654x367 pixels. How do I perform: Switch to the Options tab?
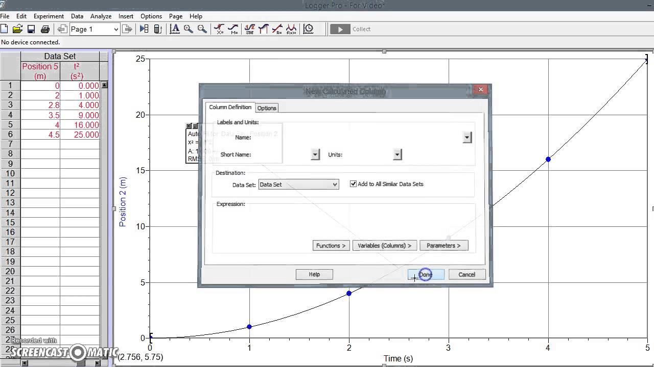click(x=267, y=108)
